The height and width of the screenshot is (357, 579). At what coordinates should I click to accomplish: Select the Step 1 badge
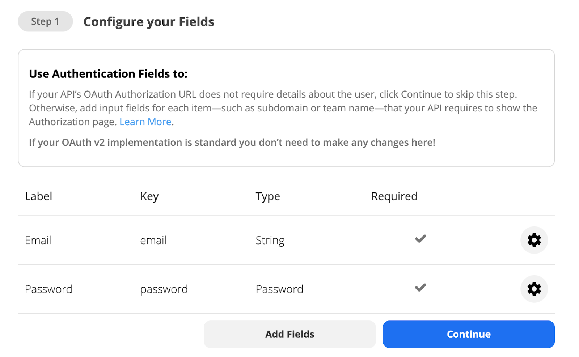tap(45, 22)
